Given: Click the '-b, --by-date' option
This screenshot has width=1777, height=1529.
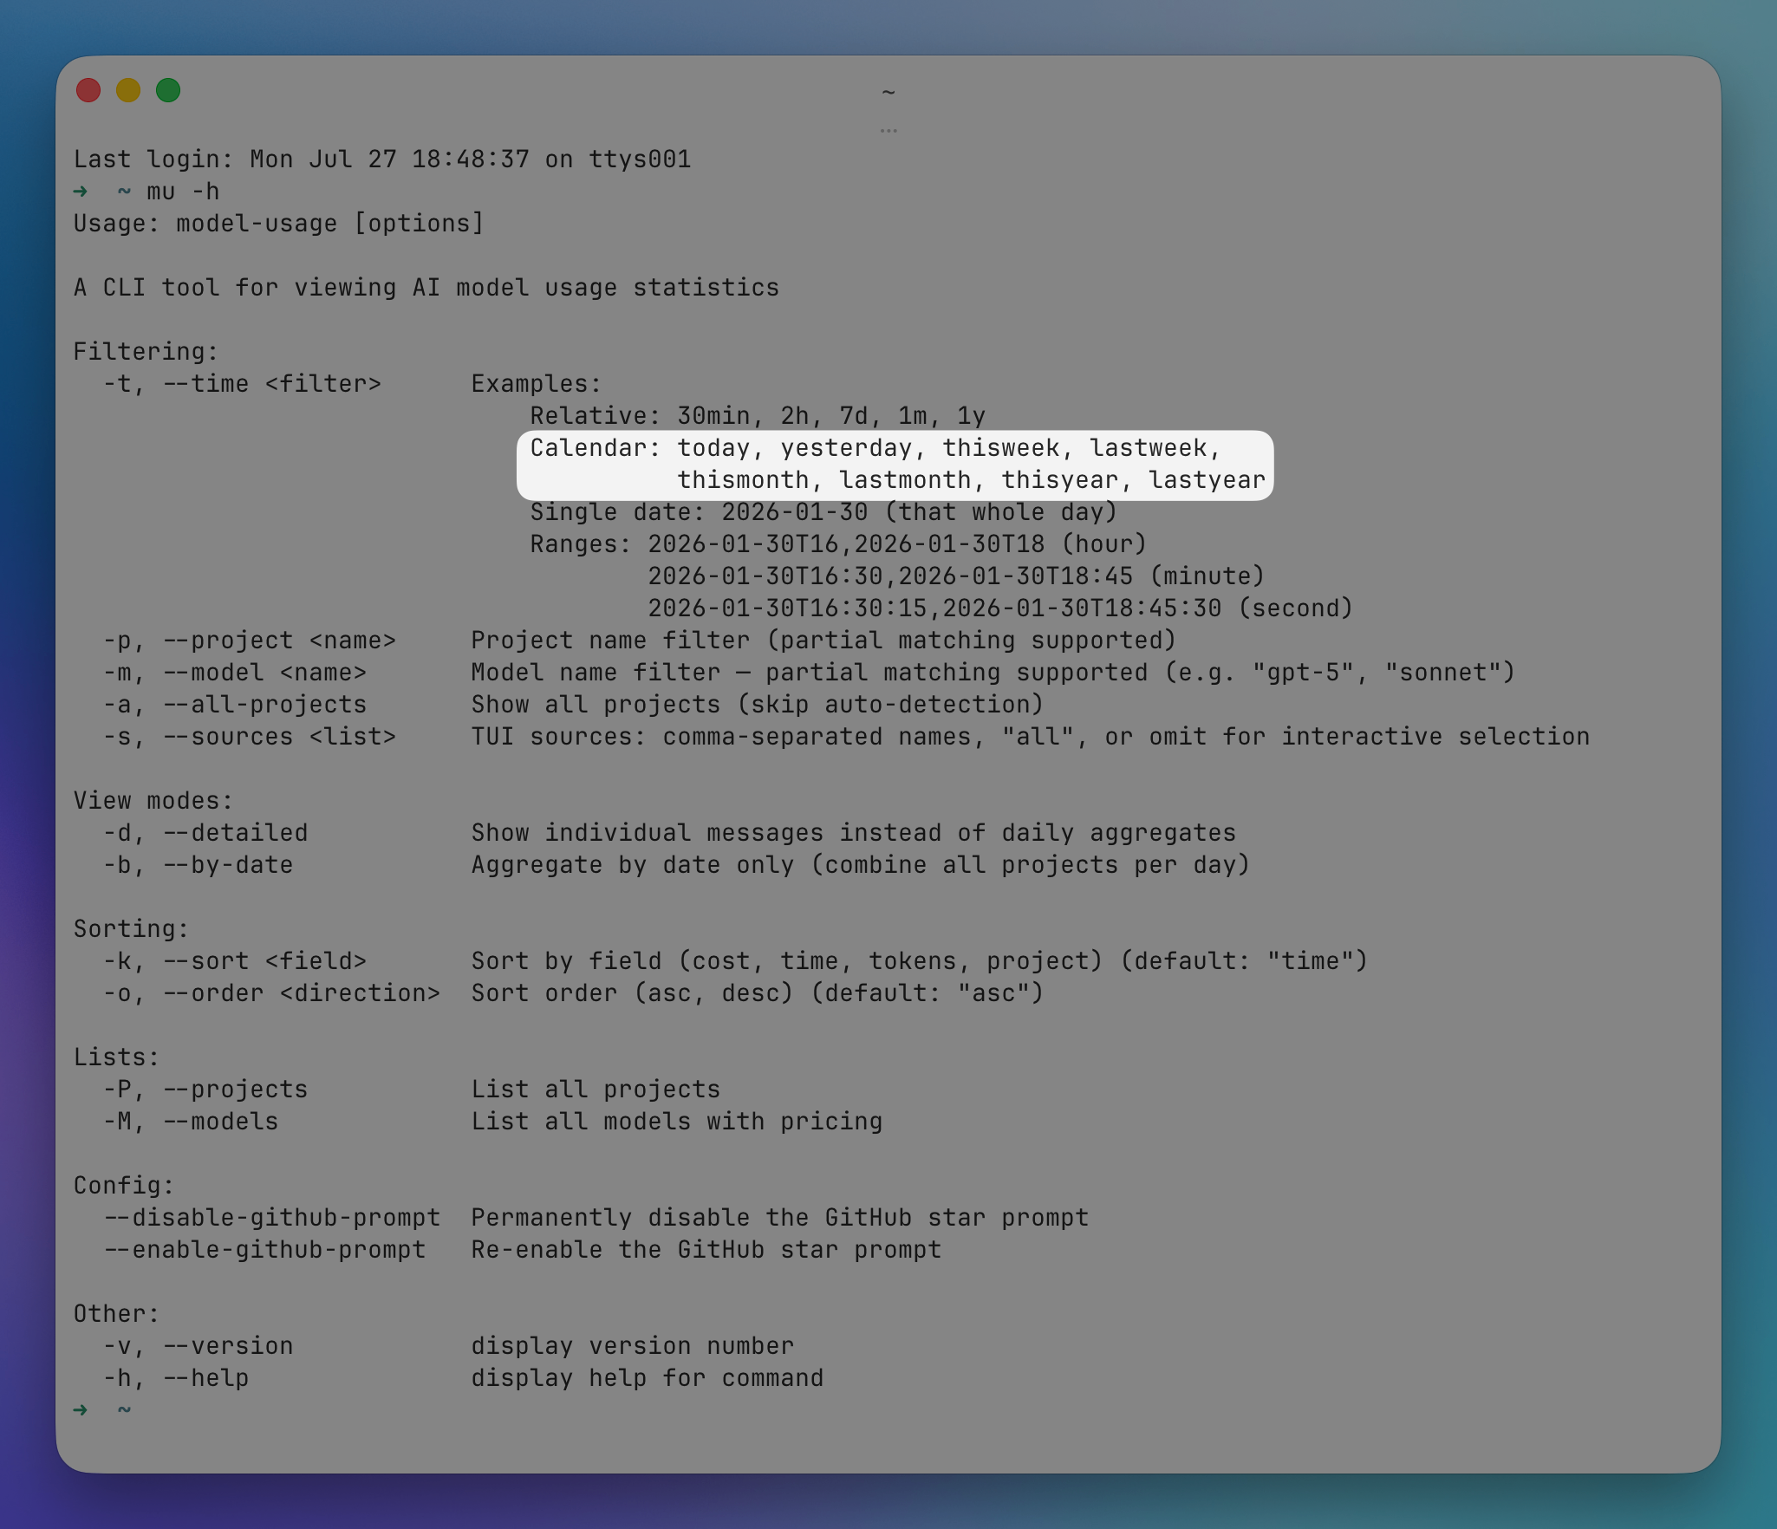Looking at the screenshot, I should [x=198, y=865].
